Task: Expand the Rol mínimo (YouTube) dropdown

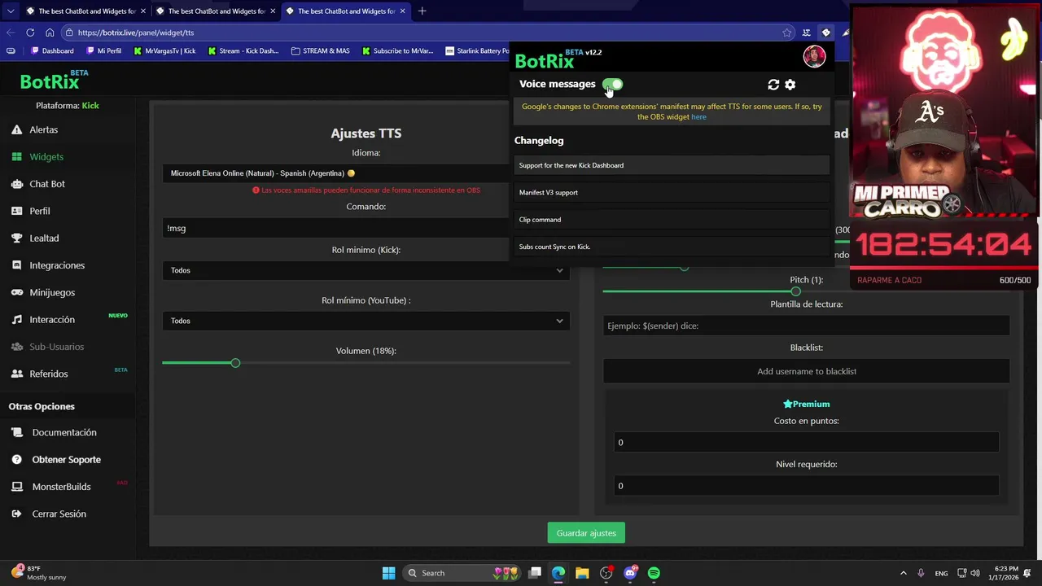Action: point(366,321)
